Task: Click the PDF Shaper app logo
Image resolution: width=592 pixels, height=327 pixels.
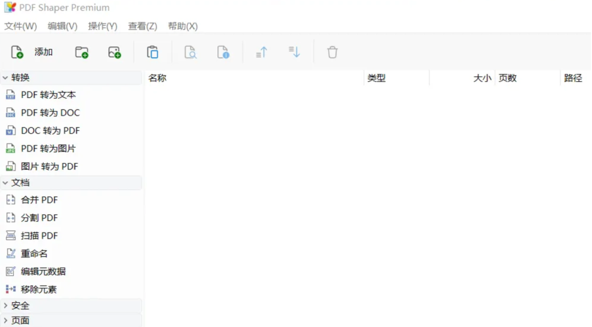Action: (10, 7)
